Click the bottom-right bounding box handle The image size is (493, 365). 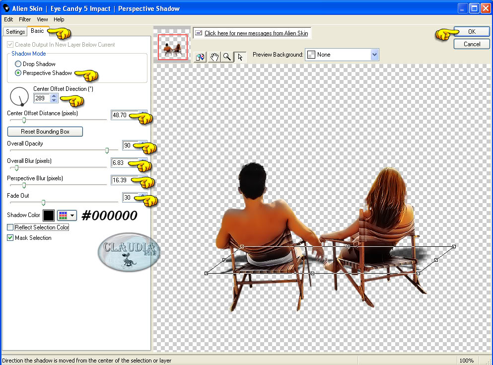pyautogui.click(x=418, y=273)
